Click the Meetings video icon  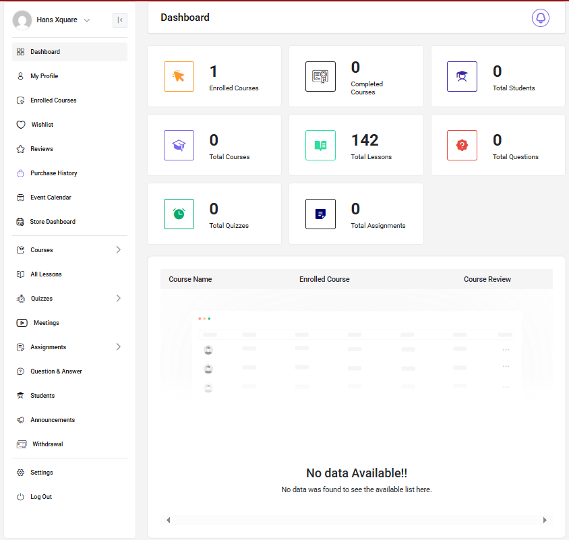point(22,323)
